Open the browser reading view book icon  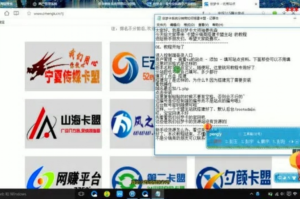(x=16, y=13)
